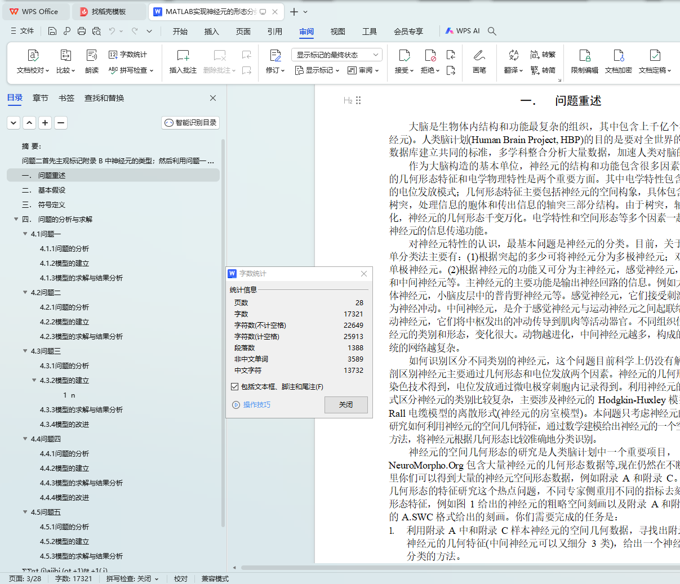Open WPS AI assistant
680x584 pixels.
pos(463,31)
